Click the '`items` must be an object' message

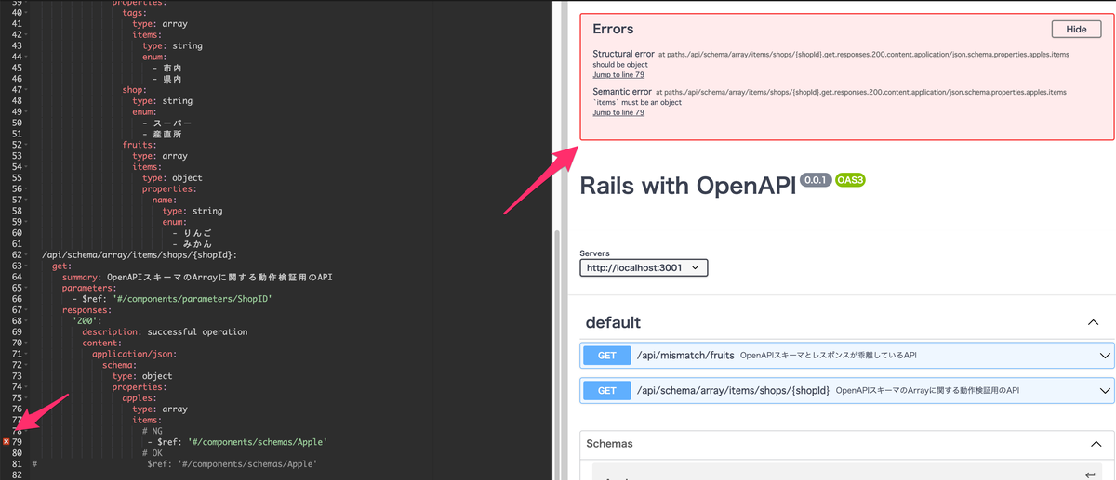(637, 102)
